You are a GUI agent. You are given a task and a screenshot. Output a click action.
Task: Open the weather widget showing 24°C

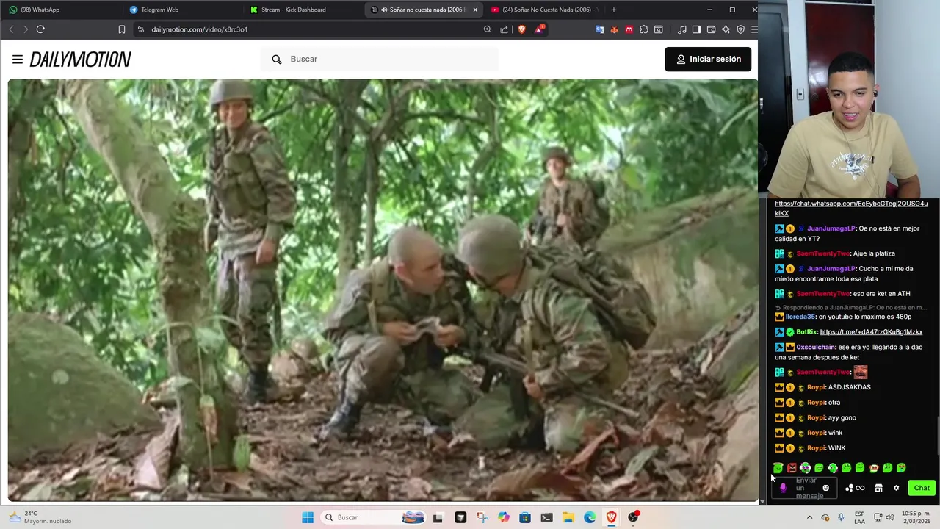(40, 517)
